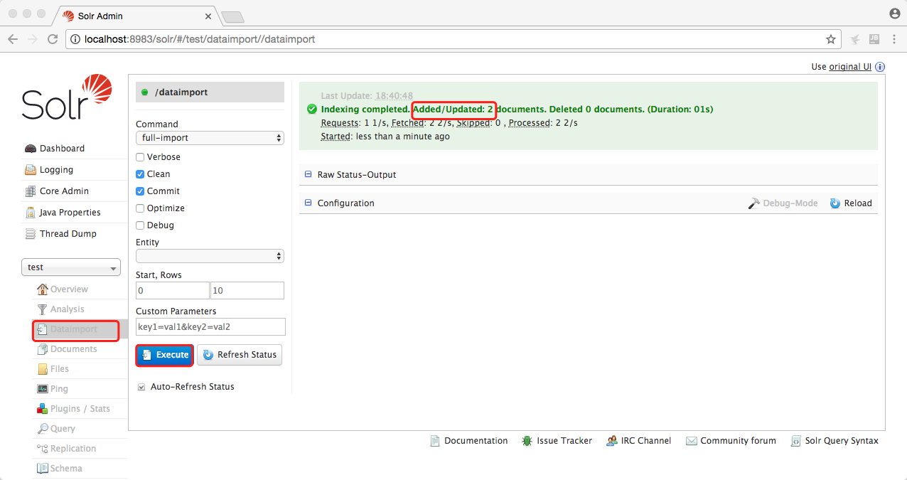Click the original UI link

[850, 67]
